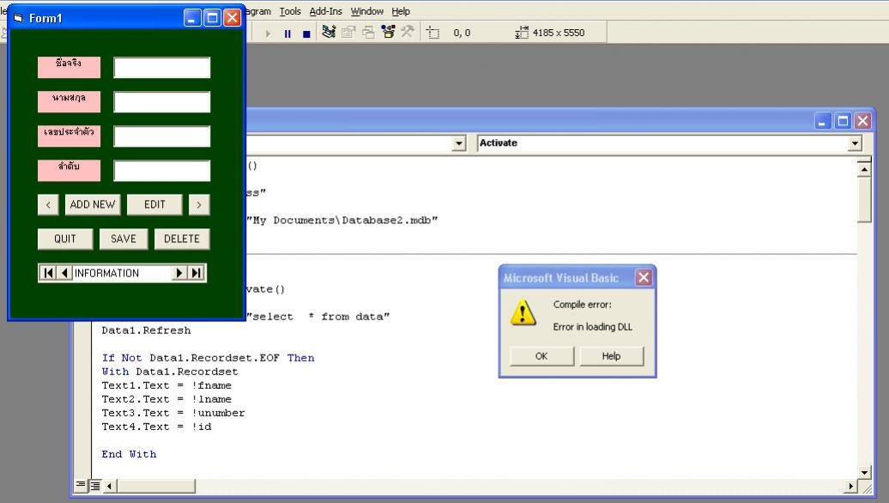The image size is (889, 503).
Task: Click the first name text field on Form1
Action: click(x=161, y=68)
